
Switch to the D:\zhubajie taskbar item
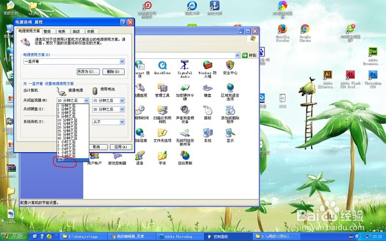point(83,237)
